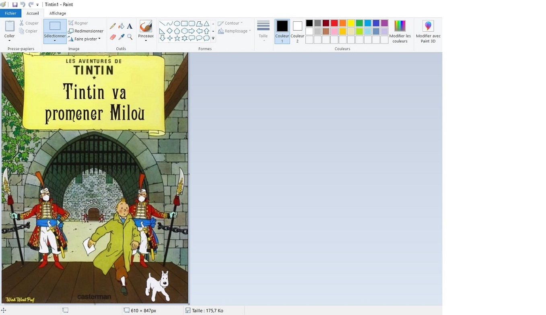Open Modifier avec Paint 3D

[x=428, y=31]
